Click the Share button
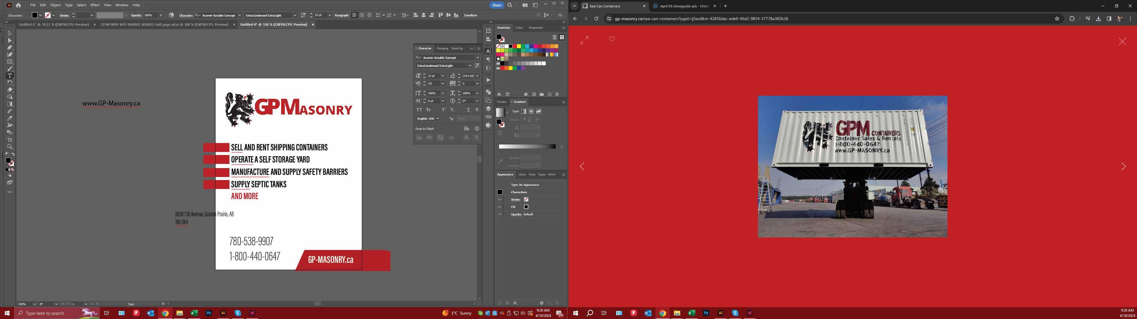The height and width of the screenshot is (319, 1137). pos(497,5)
